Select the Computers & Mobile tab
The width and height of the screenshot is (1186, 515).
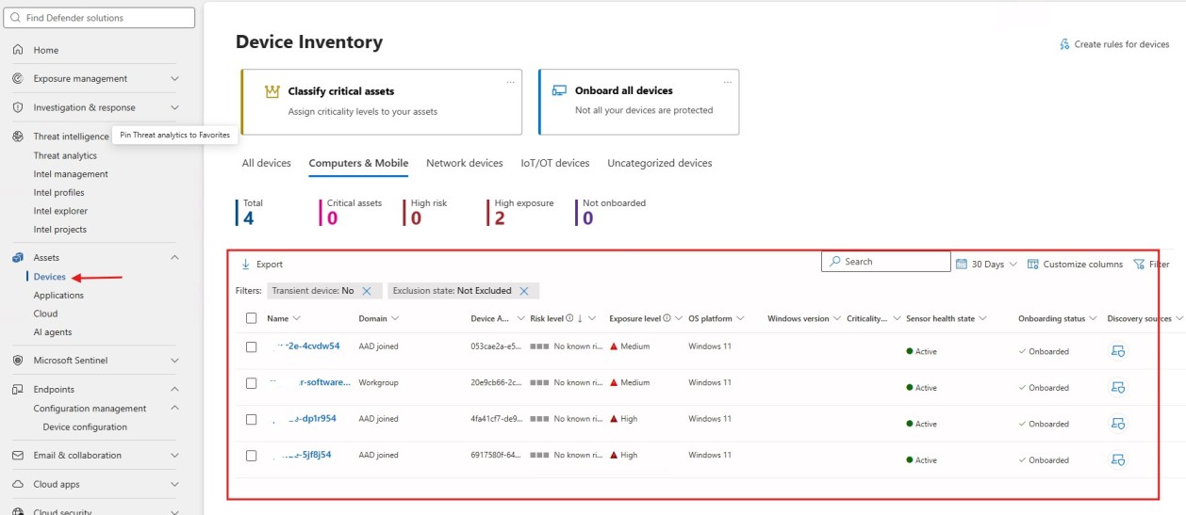(x=358, y=163)
